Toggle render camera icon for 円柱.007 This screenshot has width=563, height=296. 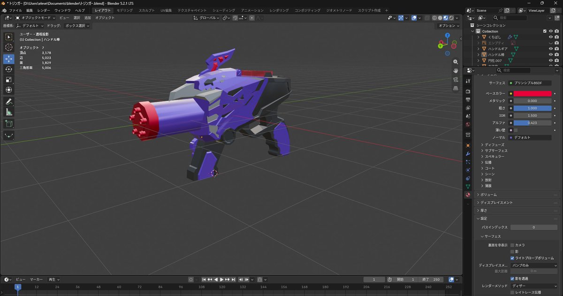[556, 61]
